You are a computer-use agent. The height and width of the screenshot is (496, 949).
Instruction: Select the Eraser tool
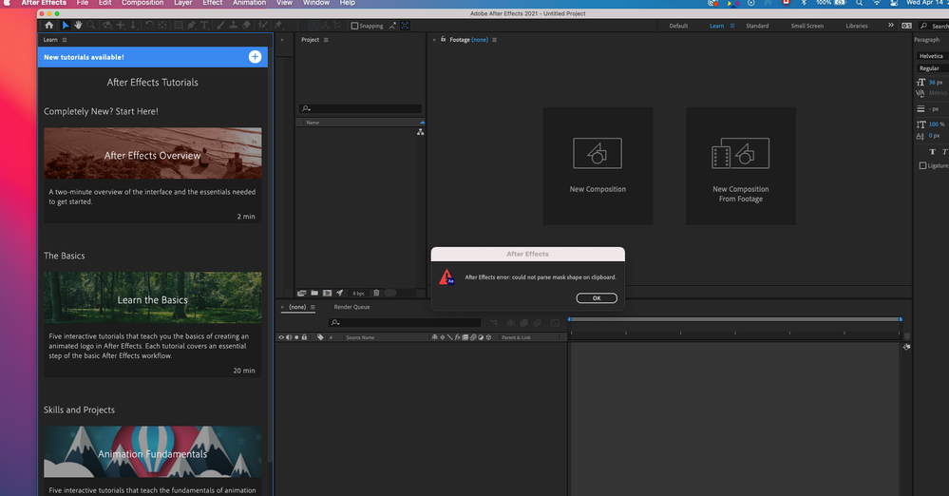click(x=246, y=26)
